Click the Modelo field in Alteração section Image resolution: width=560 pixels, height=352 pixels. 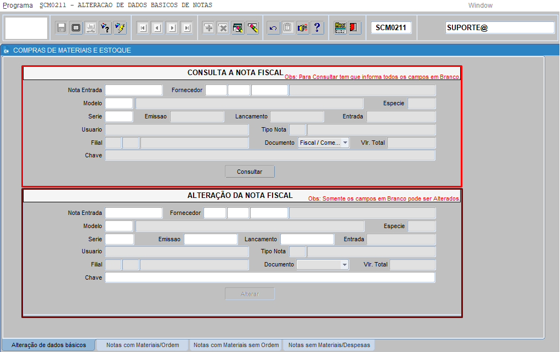[x=119, y=226]
